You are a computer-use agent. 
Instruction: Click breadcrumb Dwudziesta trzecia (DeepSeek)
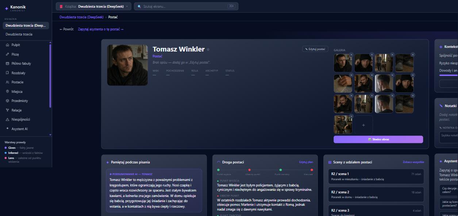81,17
